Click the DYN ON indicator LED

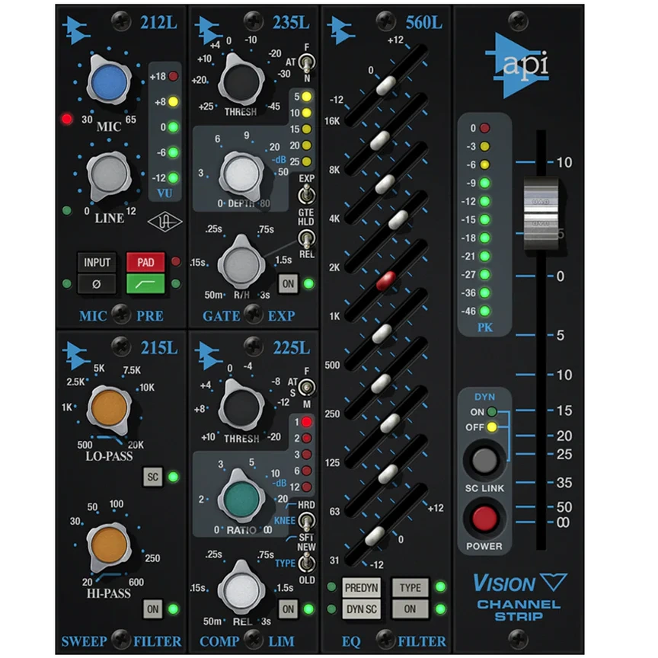[x=492, y=412]
